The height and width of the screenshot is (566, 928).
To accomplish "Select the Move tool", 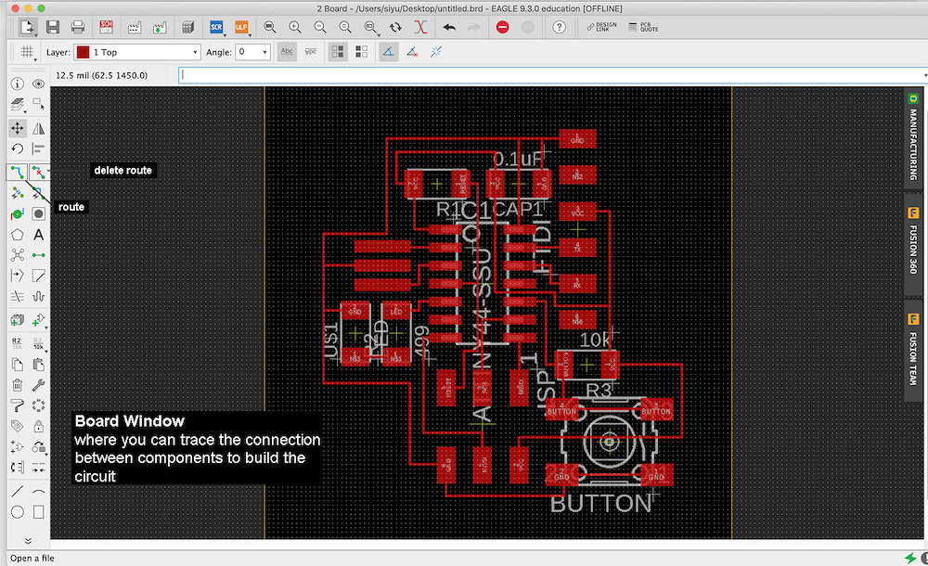I will (17, 128).
